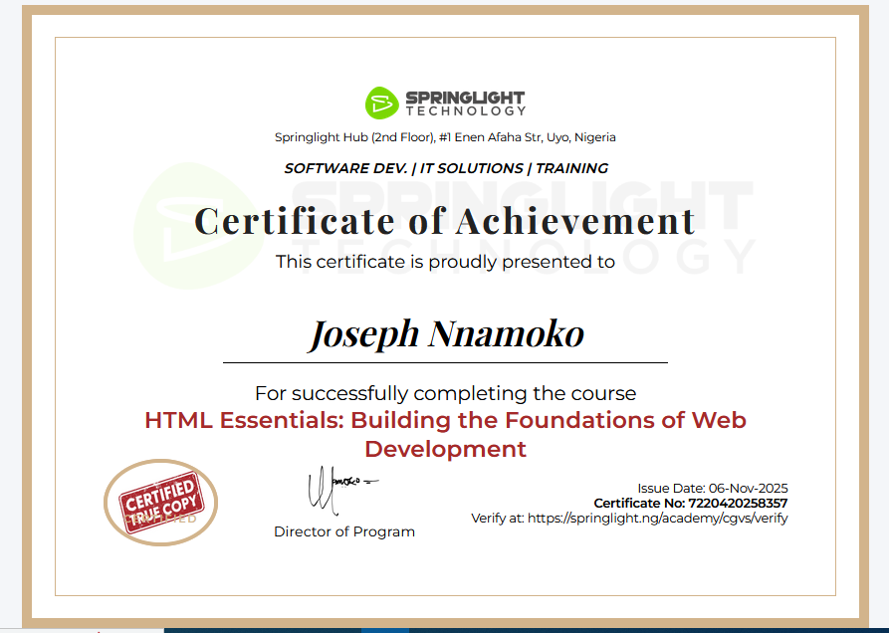Click the highlighted taskbar item at bottom
This screenshot has width=889, height=633.
[x=384, y=629]
